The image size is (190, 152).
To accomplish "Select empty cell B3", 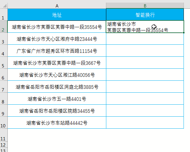I will pyautogui.click(x=145, y=39).
